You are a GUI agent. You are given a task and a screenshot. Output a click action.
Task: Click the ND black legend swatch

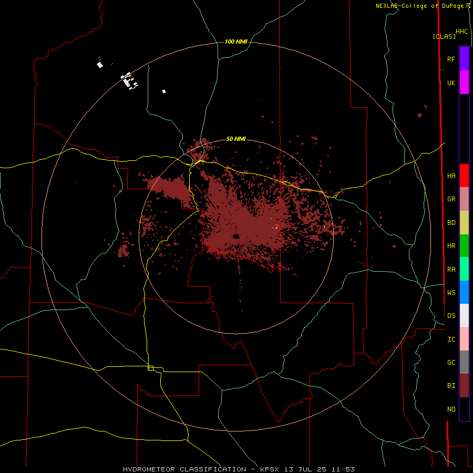[464, 409]
